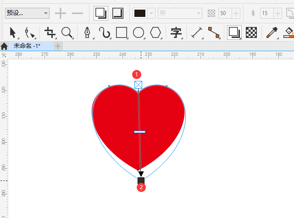Screen dimensions: 294x218
Task: Click the feathering direction icon
Action: point(290,13)
